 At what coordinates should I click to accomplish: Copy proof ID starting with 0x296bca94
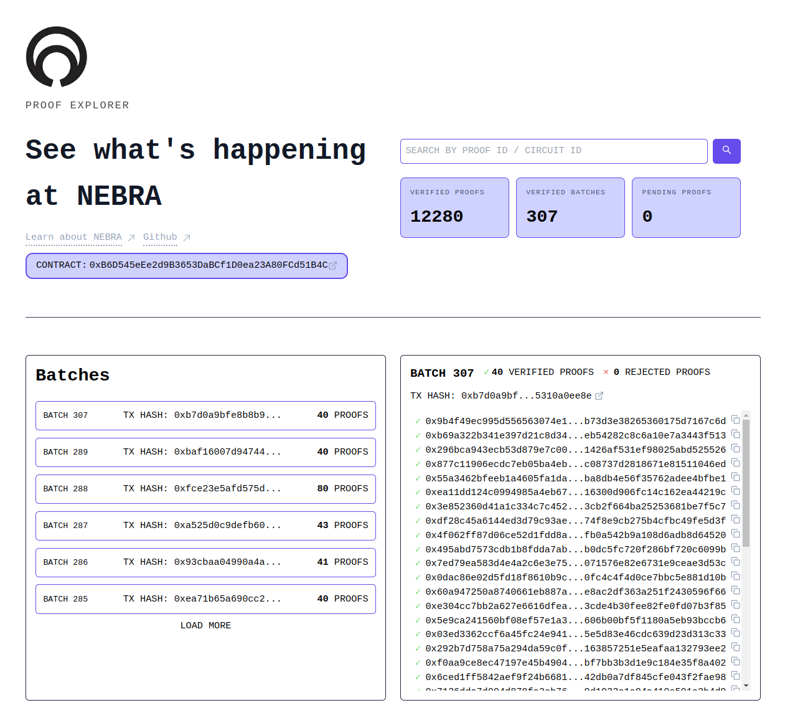point(735,448)
